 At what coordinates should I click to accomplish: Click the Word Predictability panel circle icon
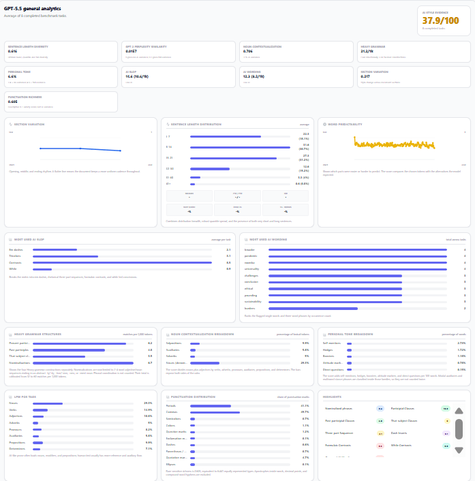coord(324,124)
